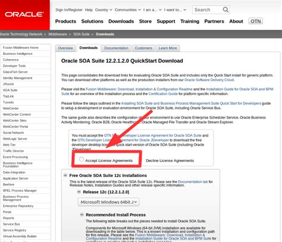Screen dimensions: 282x242
Task: Open Virtual Assembly Builder in sidebar
Action: [x=20, y=236]
